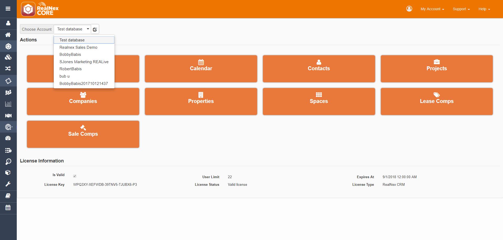The width and height of the screenshot is (503, 240).
Task: Expand the My Account menu
Action: [432, 9]
